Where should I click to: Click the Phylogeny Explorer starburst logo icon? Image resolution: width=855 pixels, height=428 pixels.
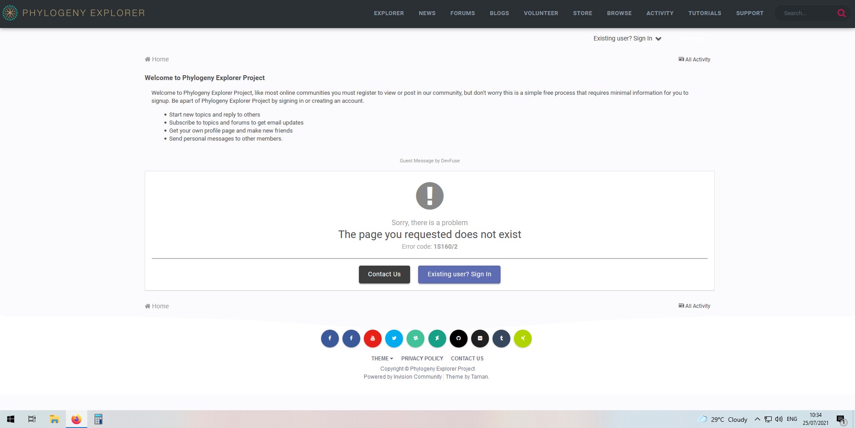tap(10, 13)
